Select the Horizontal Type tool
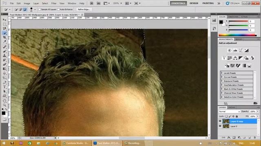The height and width of the screenshot is (146, 261). 4,87
